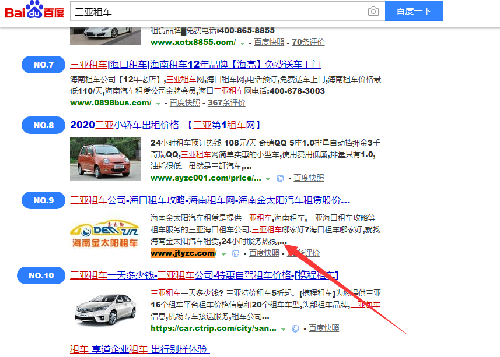The height and width of the screenshot is (357, 500).
Task: Click the 百度一下 search button
Action: pos(414,11)
